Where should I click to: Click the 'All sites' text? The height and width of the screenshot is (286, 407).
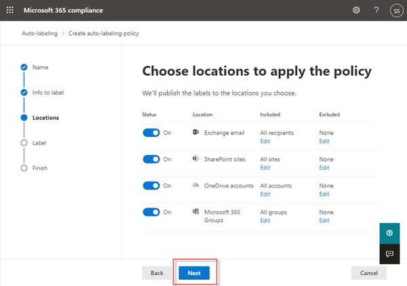point(270,159)
